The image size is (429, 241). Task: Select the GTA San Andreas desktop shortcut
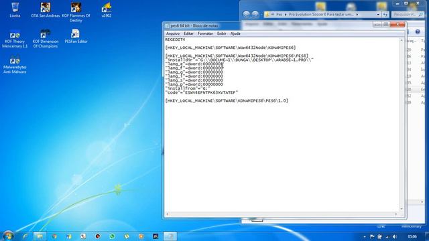tap(46, 10)
